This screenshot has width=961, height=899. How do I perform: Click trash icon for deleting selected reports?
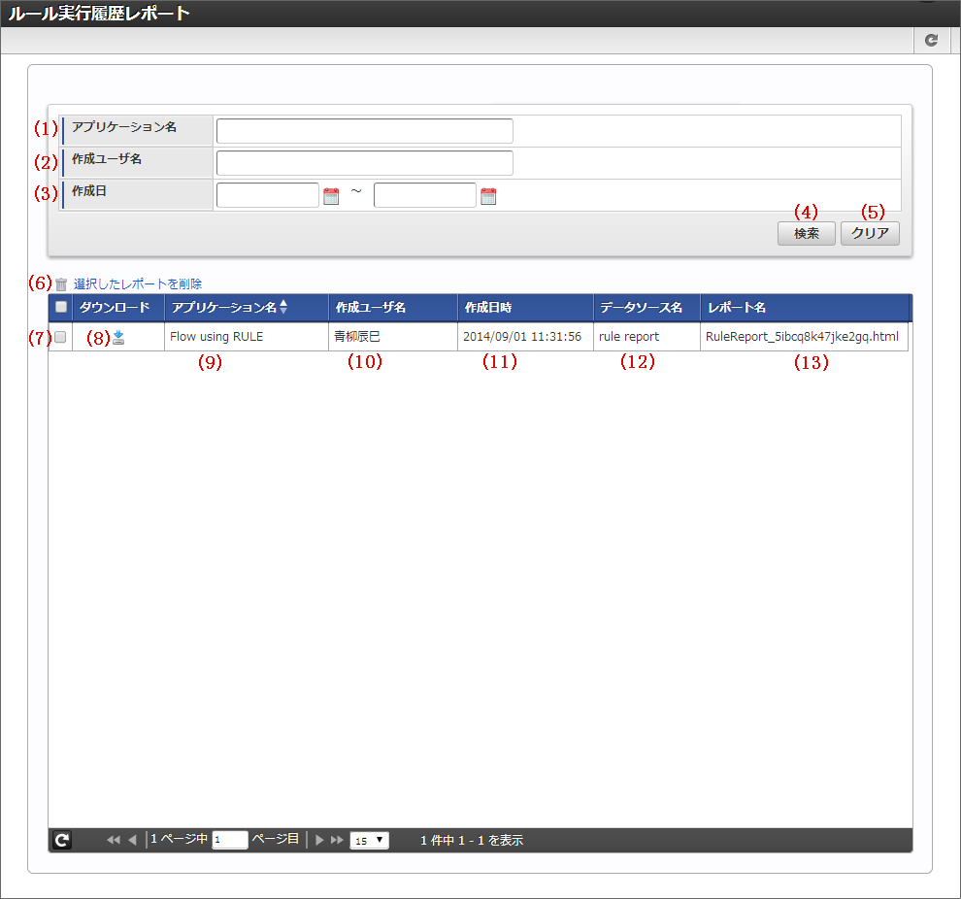tap(61, 283)
